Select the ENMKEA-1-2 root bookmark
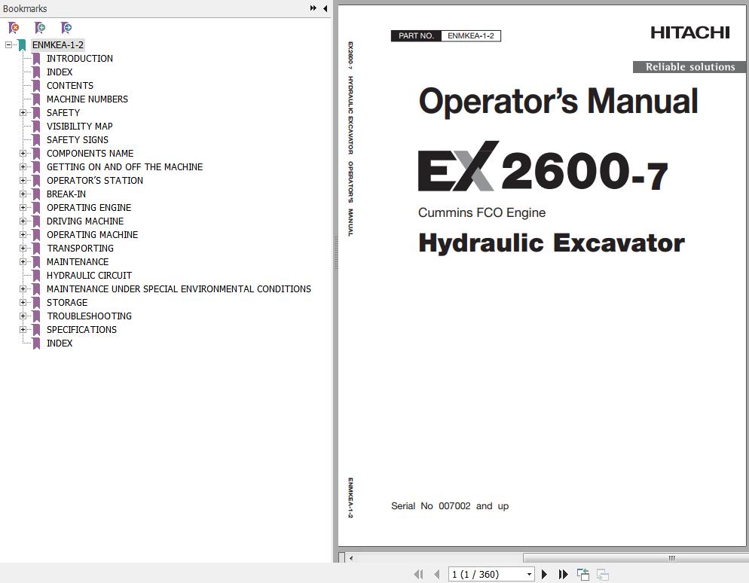Screen dimensions: 749x583 [58, 45]
